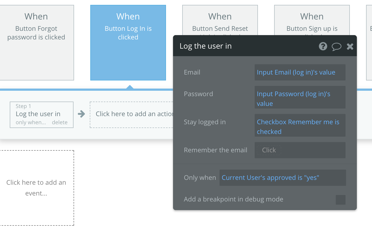Viewport: 372px width, 229px height.
Task: Select the Button Log In event
Action: [x=128, y=43]
